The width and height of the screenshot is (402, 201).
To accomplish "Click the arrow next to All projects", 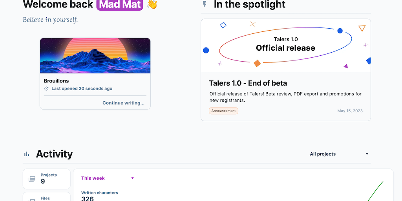I will tap(367, 154).
